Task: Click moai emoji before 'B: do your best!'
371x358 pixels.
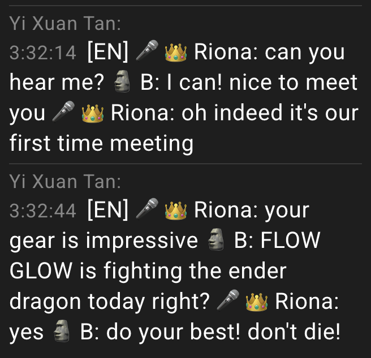Action: (62, 330)
